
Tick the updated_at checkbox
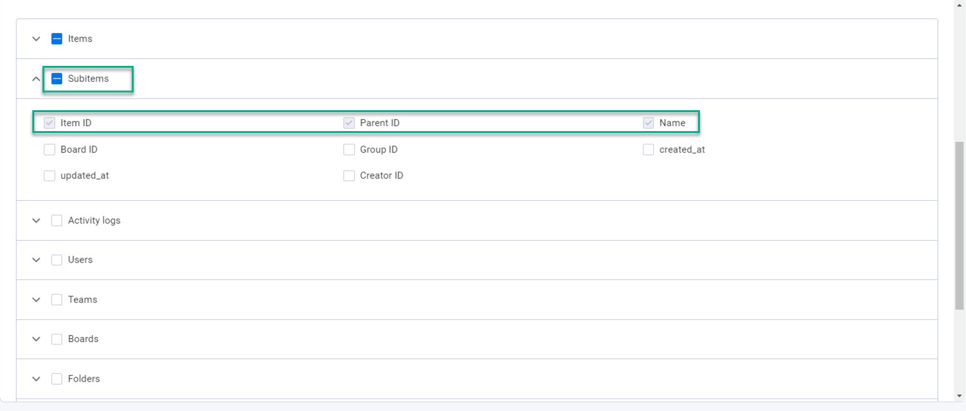click(49, 176)
